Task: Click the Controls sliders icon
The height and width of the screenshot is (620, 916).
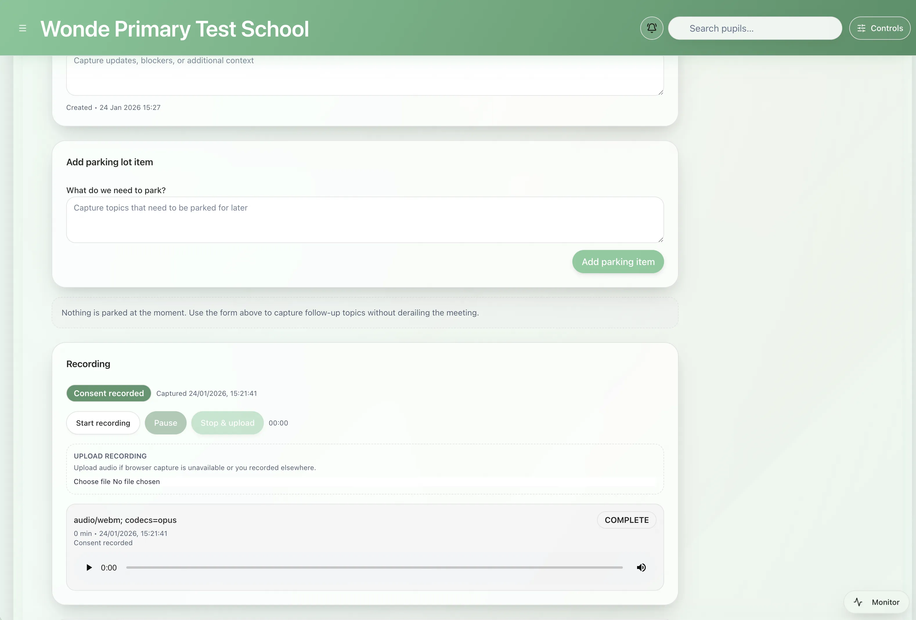Action: [x=861, y=28]
